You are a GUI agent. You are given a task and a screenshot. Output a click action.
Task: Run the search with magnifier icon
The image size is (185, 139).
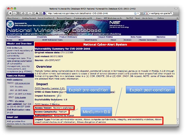click(x=171, y=13)
